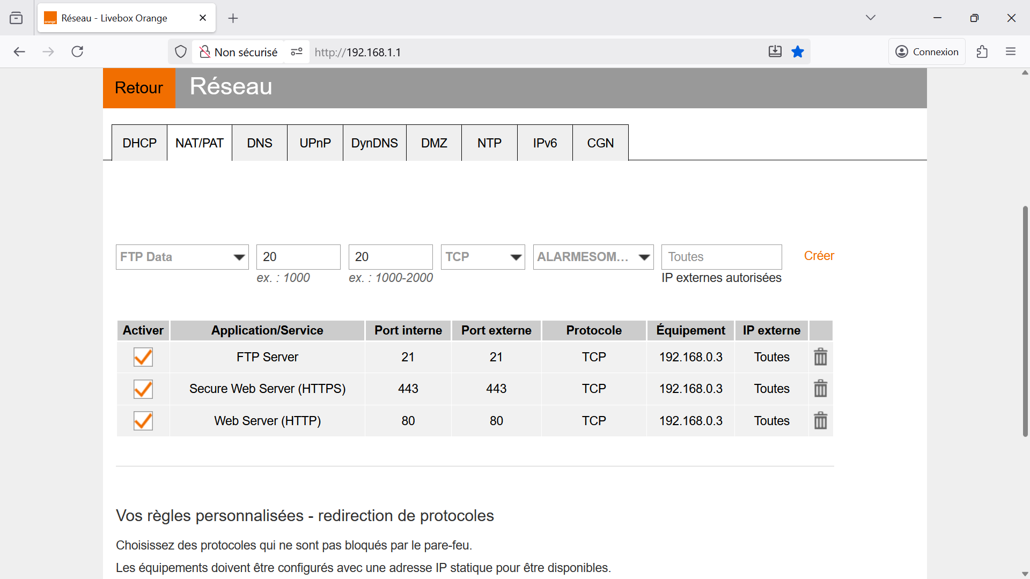Open the DynDNS tab
The width and height of the screenshot is (1030, 579).
pyautogui.click(x=374, y=143)
